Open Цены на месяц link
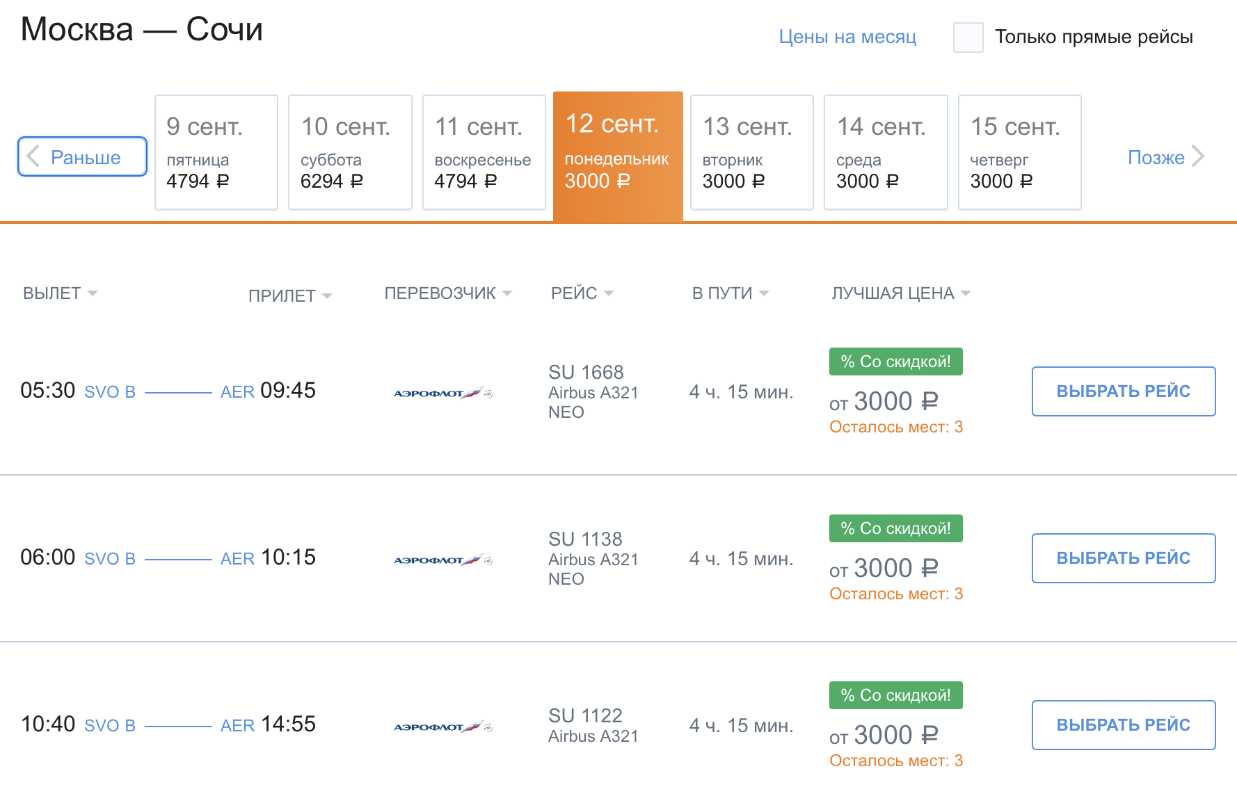 coord(847,37)
